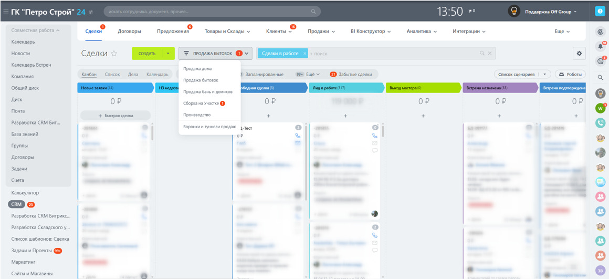This screenshot has width=609, height=279.
Task: Click the Быстрая сделка button
Action: pos(115,116)
